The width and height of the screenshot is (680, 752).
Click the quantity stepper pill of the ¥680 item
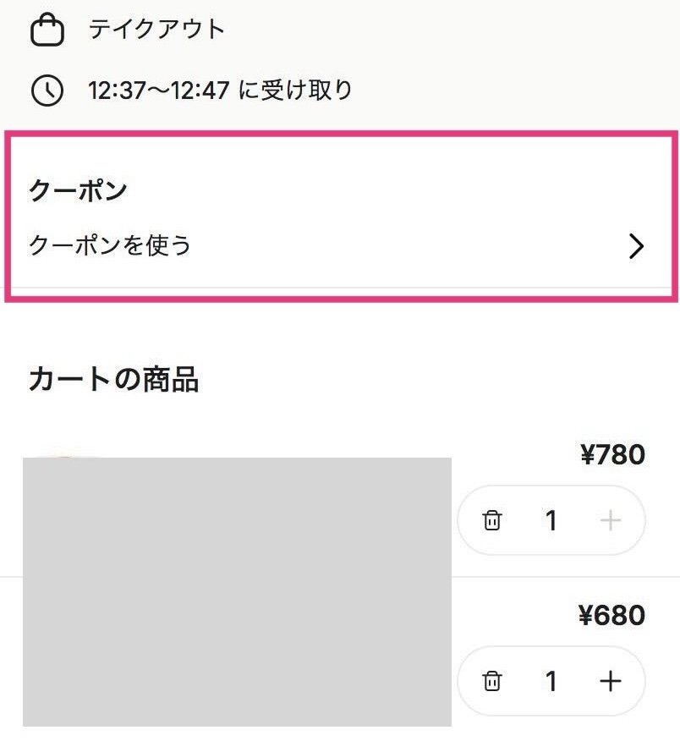pos(552,681)
